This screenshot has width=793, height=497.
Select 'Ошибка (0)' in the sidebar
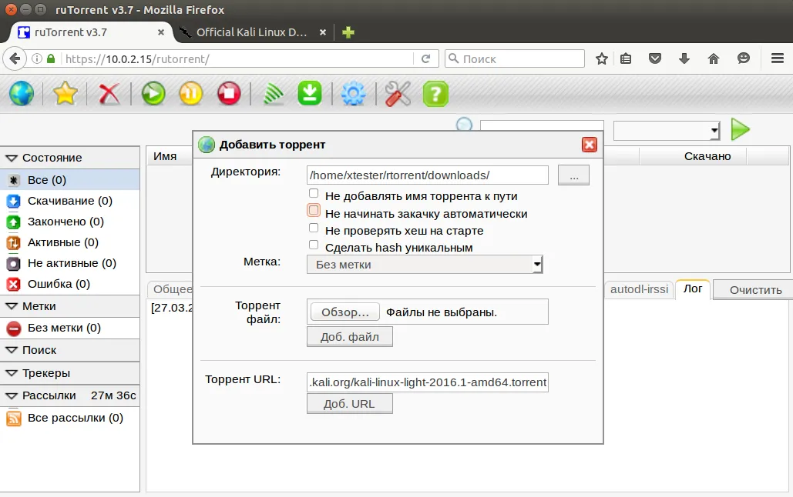(x=70, y=284)
